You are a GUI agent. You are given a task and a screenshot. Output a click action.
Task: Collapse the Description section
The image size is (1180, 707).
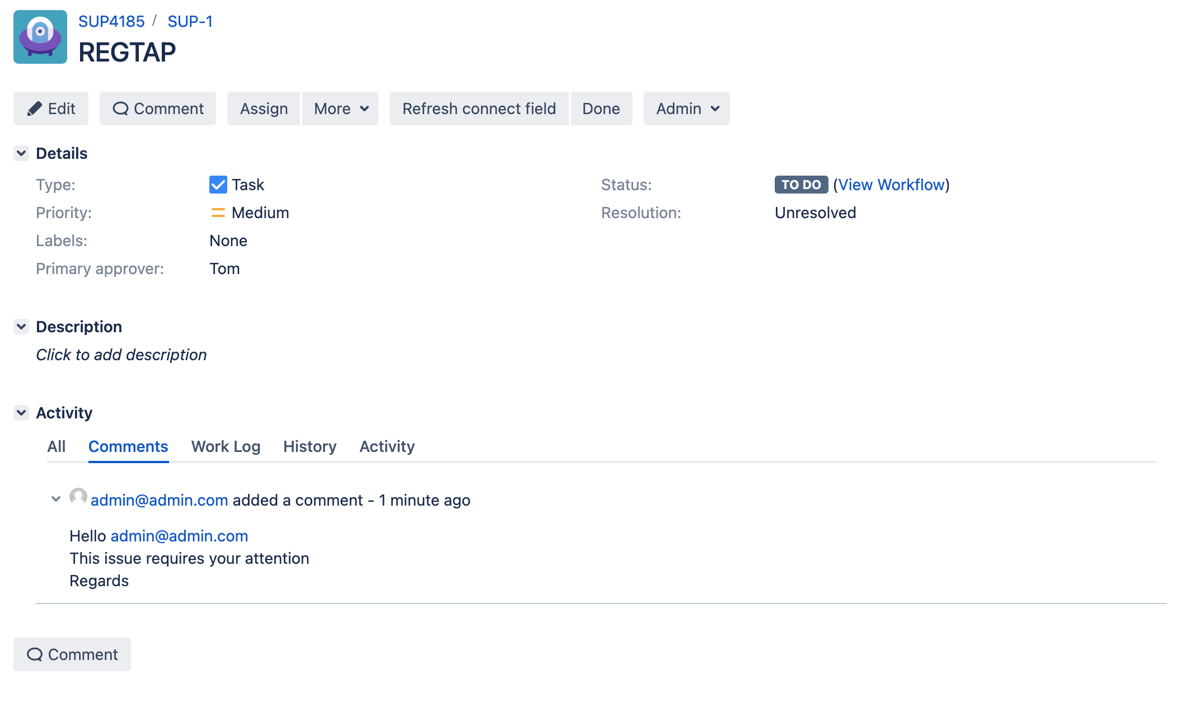point(21,327)
